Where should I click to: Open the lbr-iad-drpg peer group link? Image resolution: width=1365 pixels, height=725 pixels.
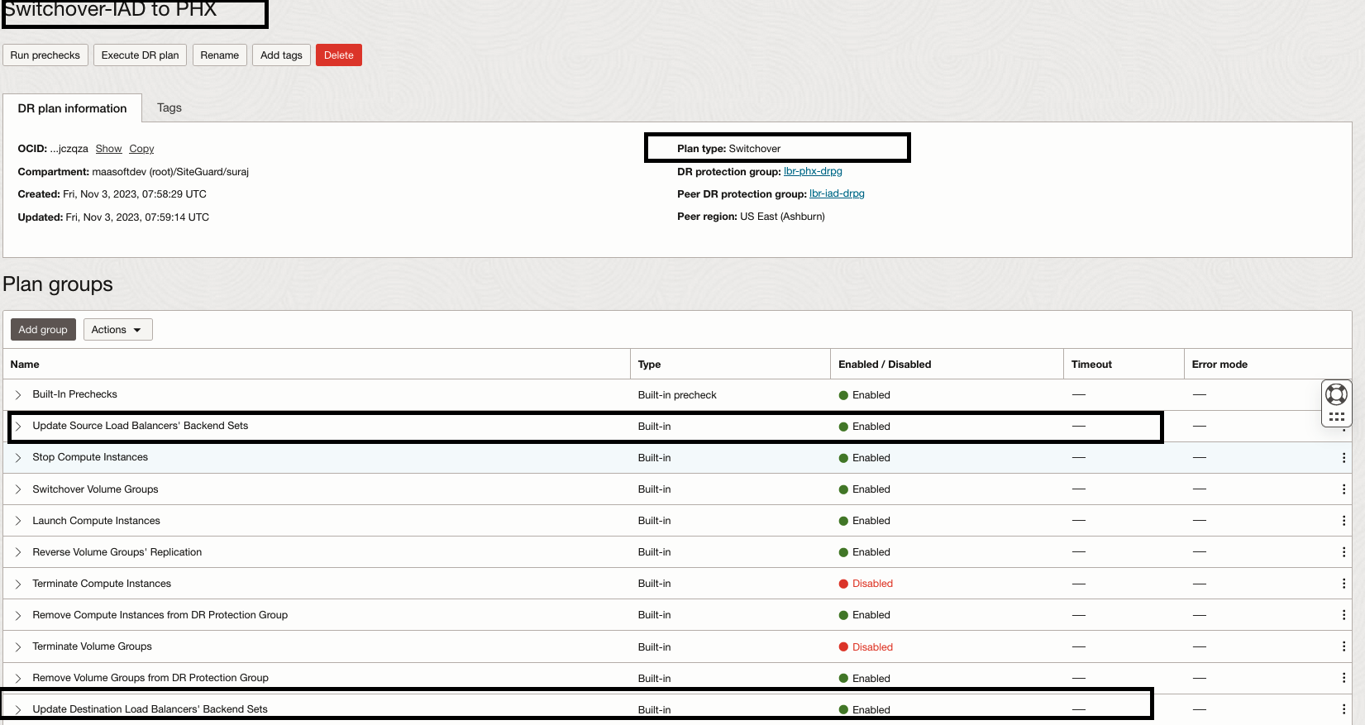(x=837, y=193)
